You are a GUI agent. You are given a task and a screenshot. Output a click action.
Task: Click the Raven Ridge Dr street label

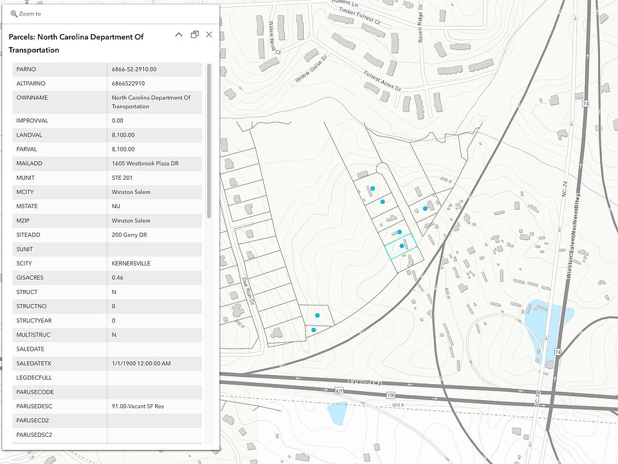point(420,23)
